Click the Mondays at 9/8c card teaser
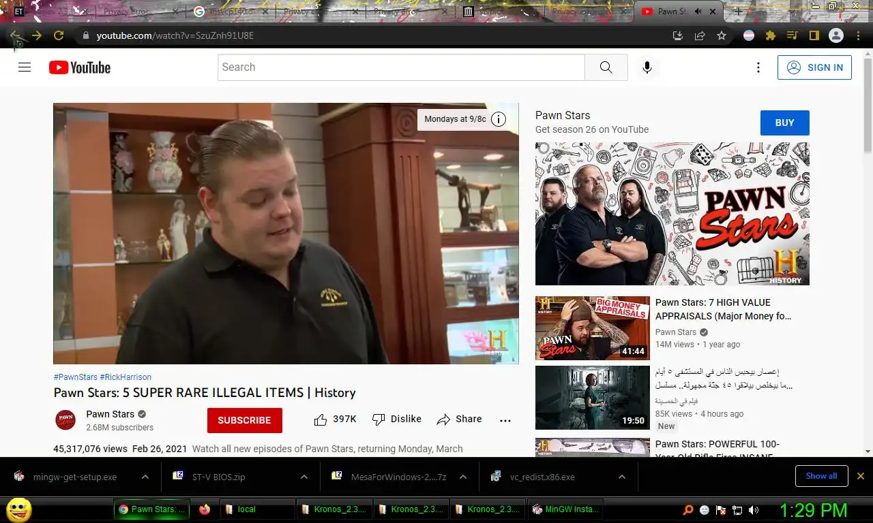Screen dimensions: 873x523 pos(456,119)
